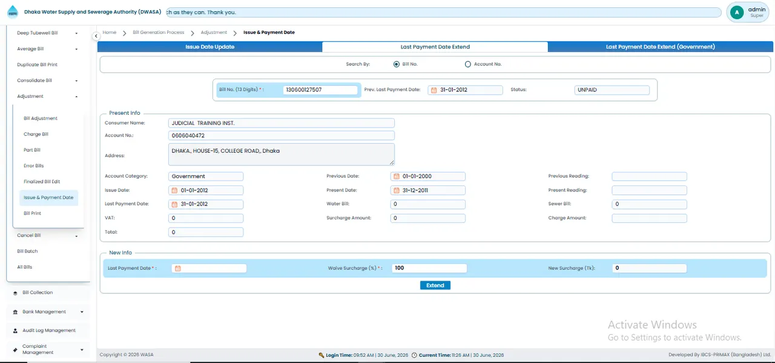Click the Sewer Bill field
Screen dimensions: 775x363
pyautogui.click(x=649, y=204)
